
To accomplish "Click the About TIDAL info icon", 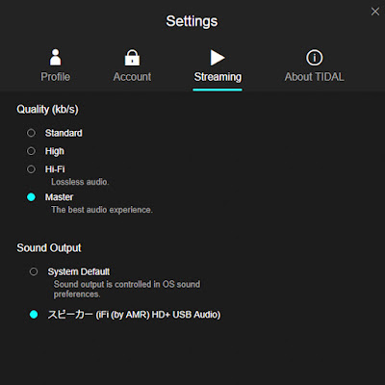I will (314, 58).
